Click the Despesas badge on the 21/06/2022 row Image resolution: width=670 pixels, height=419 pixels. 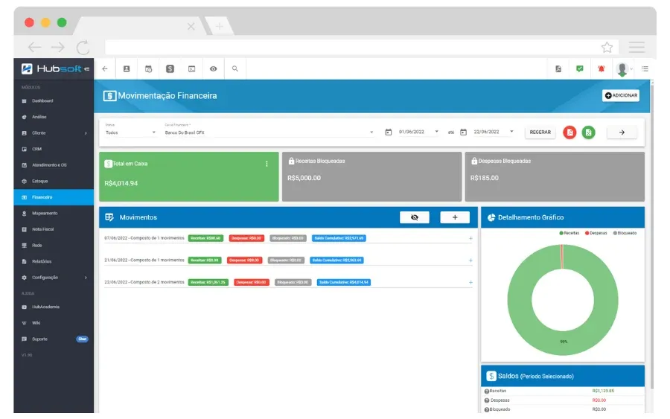(244, 260)
